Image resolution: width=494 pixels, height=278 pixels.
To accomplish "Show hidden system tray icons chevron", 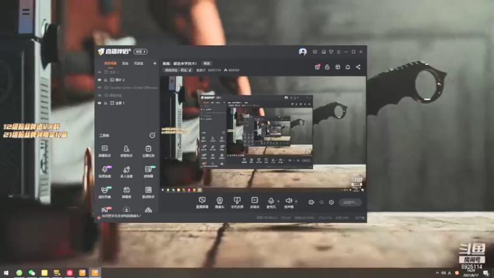I will click(x=437, y=273).
